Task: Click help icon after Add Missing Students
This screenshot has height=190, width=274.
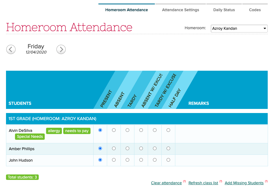Action: click(266, 181)
